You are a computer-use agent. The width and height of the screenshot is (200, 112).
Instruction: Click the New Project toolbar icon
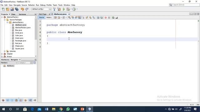pyautogui.click(x=7, y=9)
